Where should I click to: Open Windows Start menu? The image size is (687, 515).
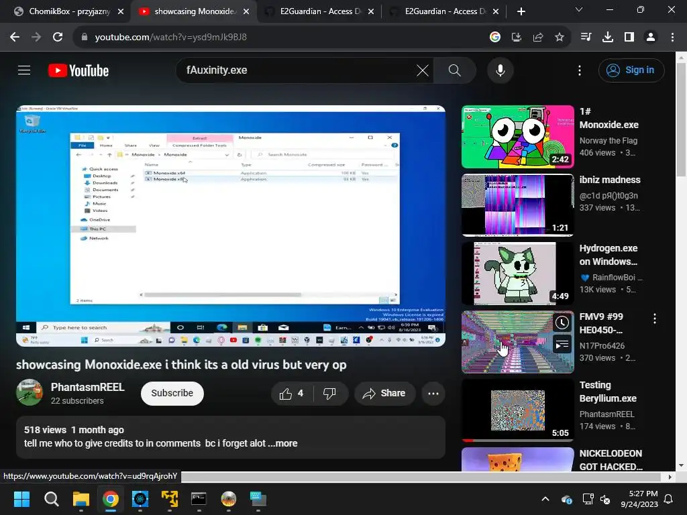[21, 499]
